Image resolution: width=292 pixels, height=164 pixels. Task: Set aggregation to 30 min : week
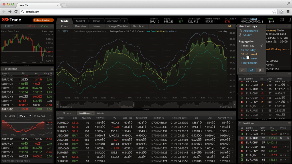[249, 54]
